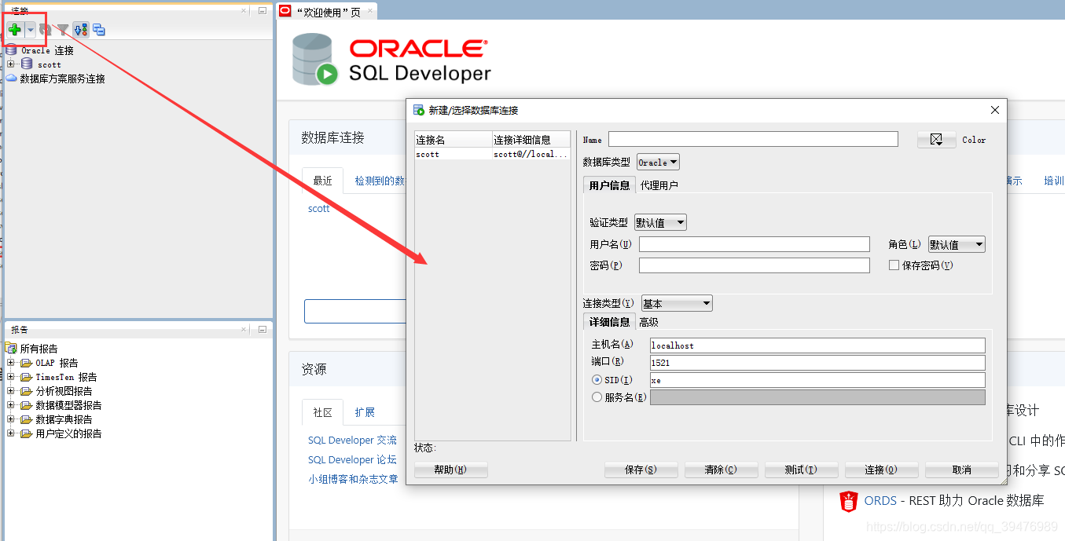Click the Name input field
1065x541 pixels.
753,139
